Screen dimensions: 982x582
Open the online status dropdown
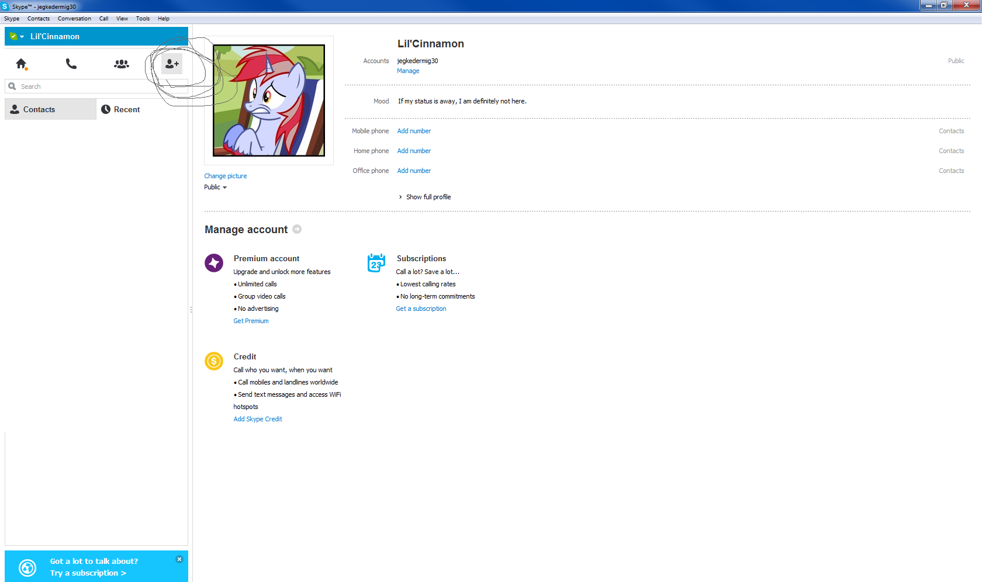(x=16, y=36)
